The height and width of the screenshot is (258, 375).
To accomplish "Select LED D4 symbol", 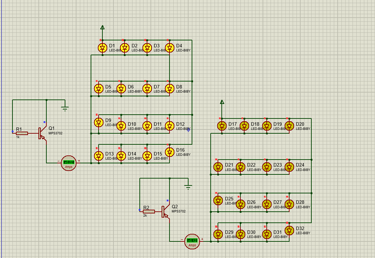I will click(170, 48).
